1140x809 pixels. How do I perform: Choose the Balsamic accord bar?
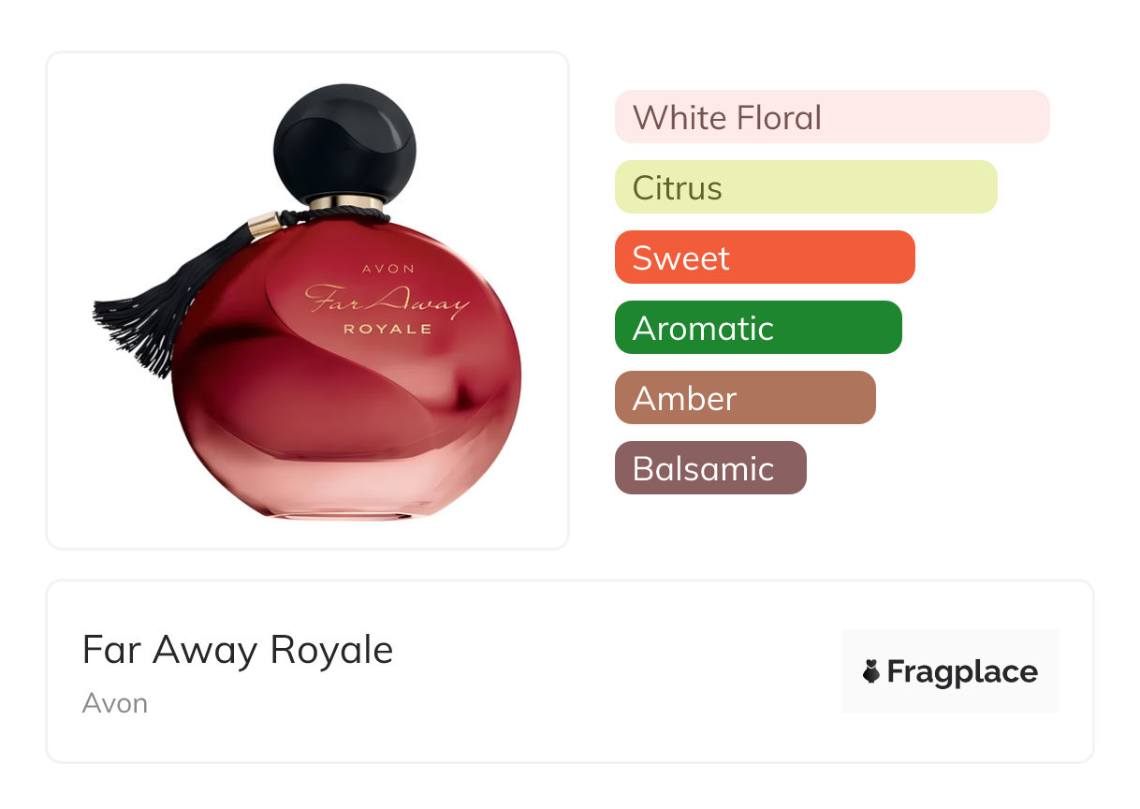tap(710, 468)
